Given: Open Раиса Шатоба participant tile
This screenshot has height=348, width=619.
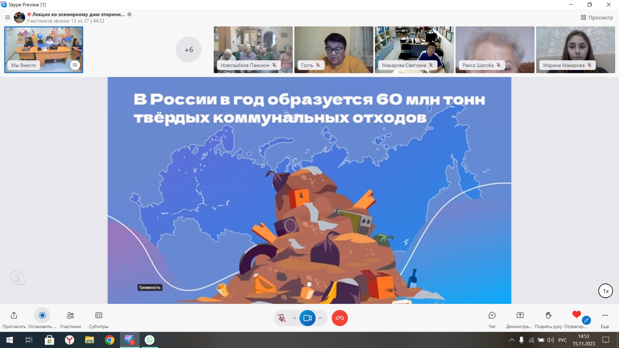Looking at the screenshot, I should click(x=495, y=49).
